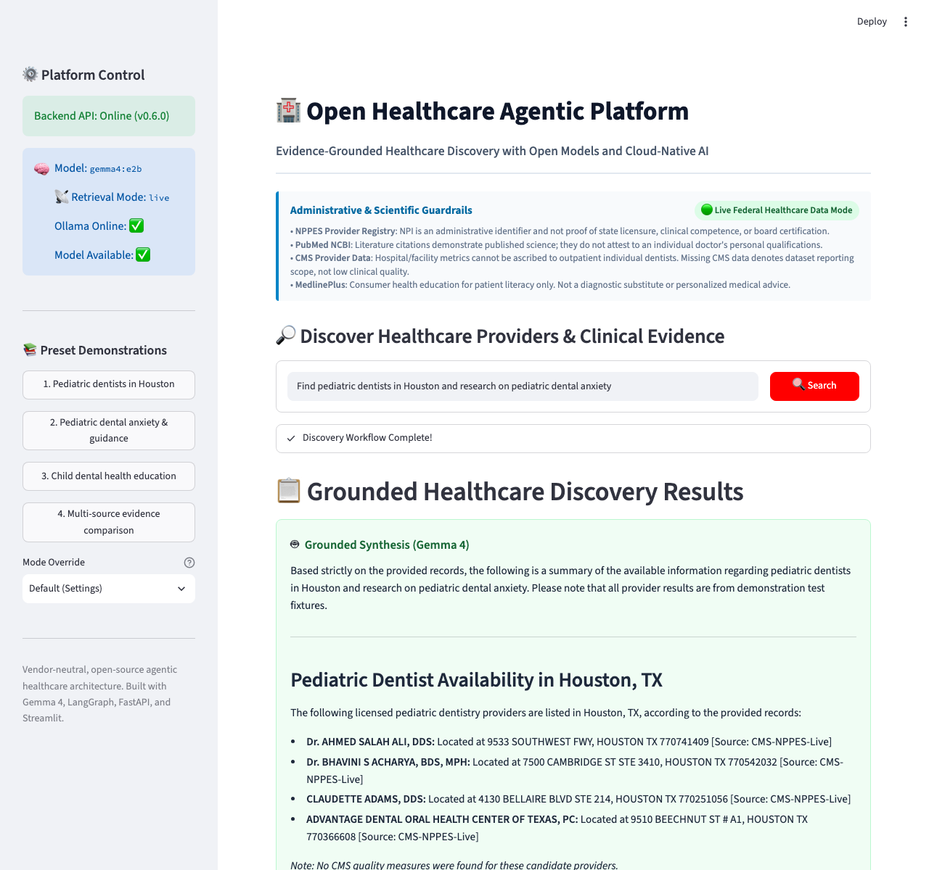Screen dimensions: 929x870
Task: Click the magnifying glass icon beside Discover heading
Action: pyautogui.click(x=286, y=336)
